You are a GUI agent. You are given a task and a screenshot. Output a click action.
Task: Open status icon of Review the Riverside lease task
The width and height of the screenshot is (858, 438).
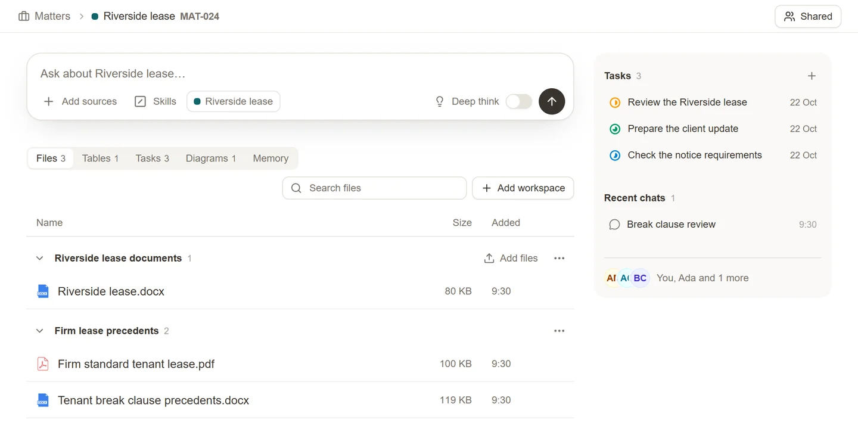615,102
